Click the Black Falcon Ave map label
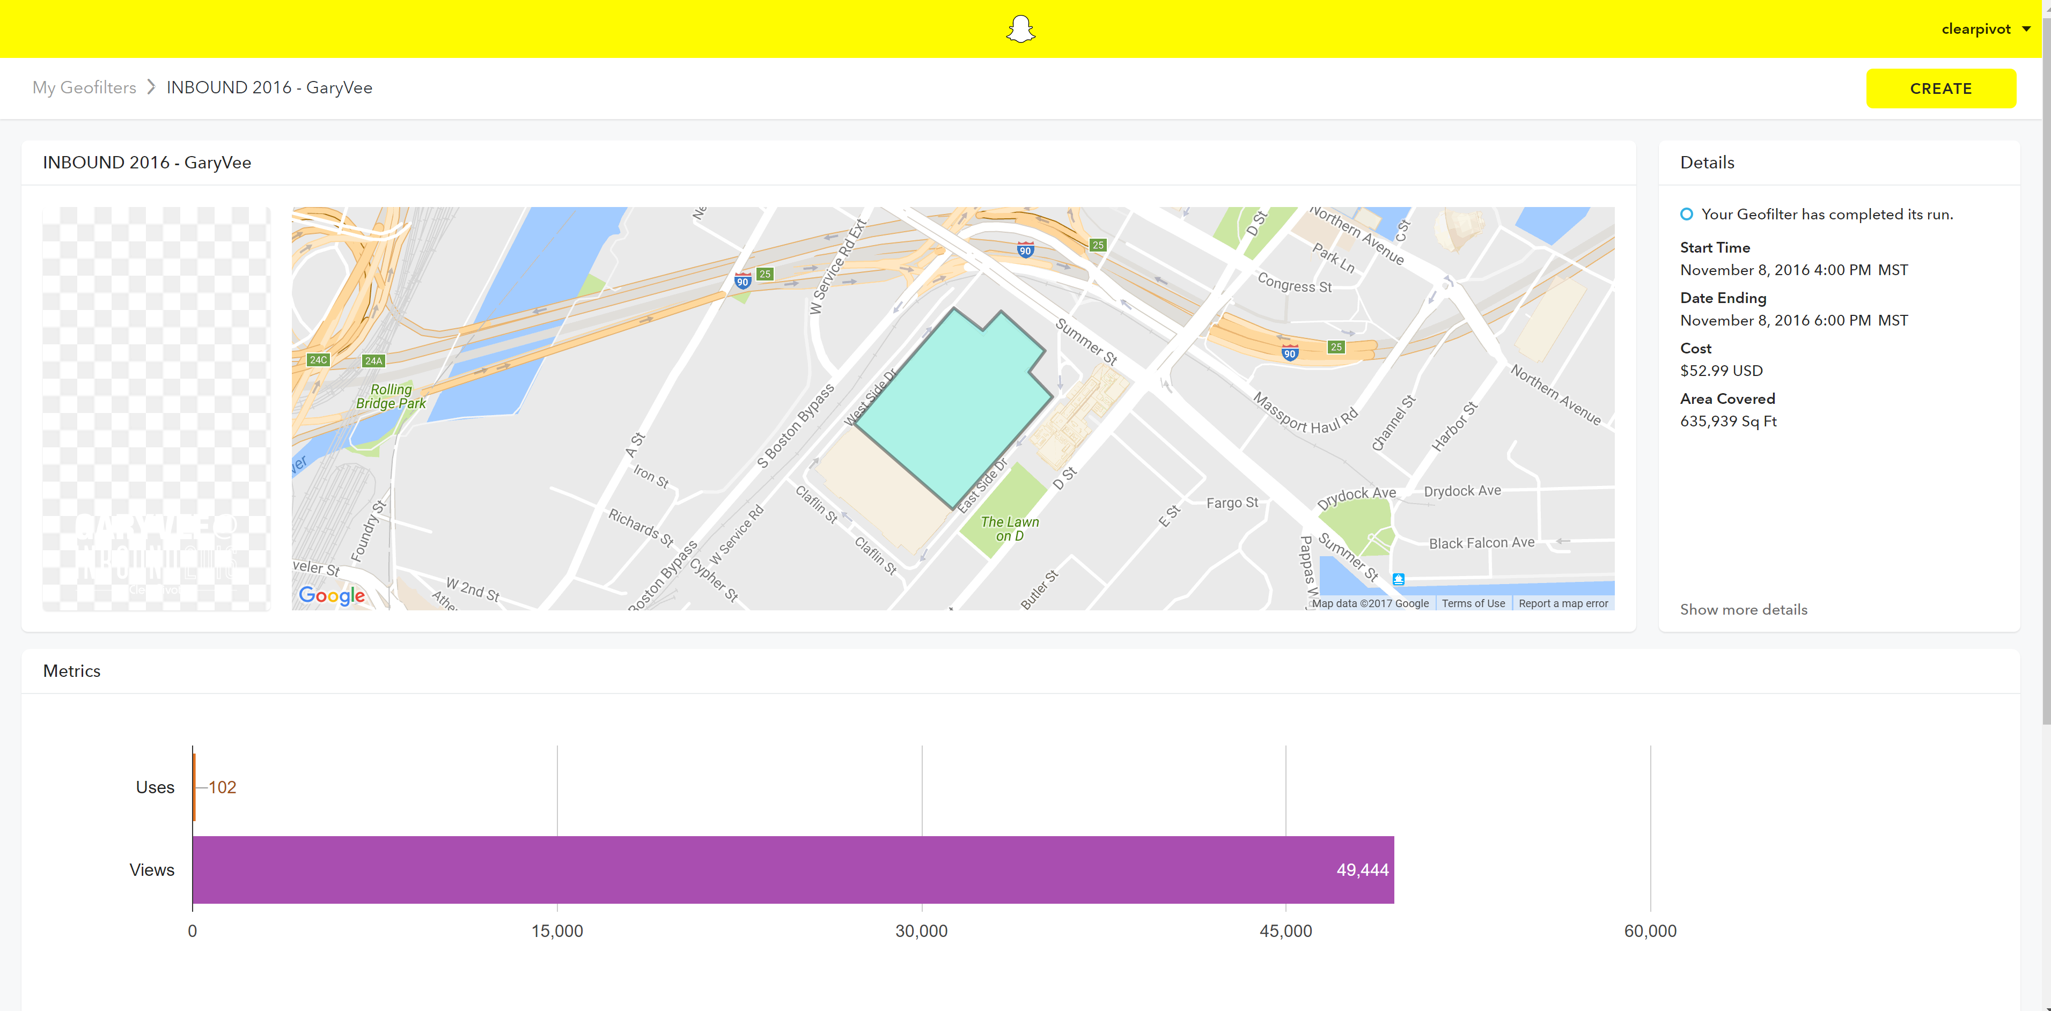2051x1011 pixels. [1481, 543]
